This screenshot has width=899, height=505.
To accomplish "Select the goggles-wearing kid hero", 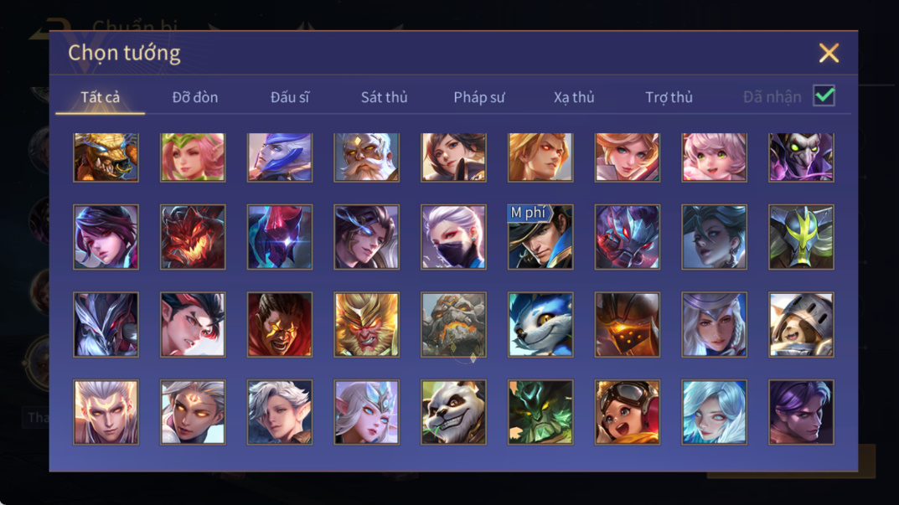I will pos(628,412).
